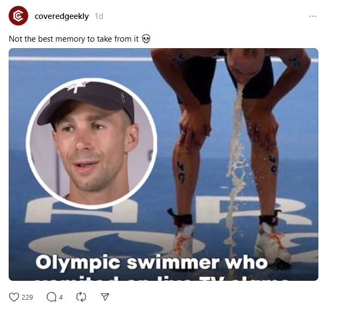Click the coveredgeekly red profile avatar
This screenshot has height=310, width=346.
tap(18, 16)
